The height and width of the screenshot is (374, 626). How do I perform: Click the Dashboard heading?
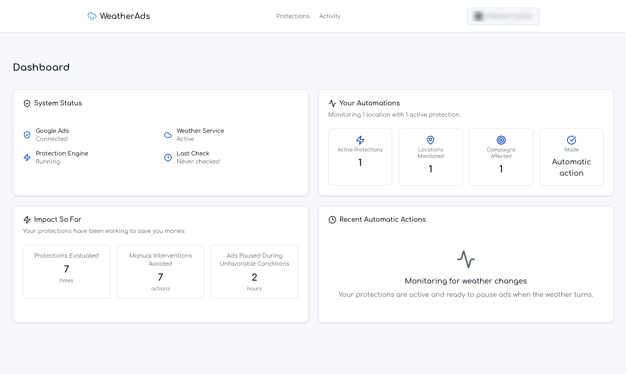41,67
